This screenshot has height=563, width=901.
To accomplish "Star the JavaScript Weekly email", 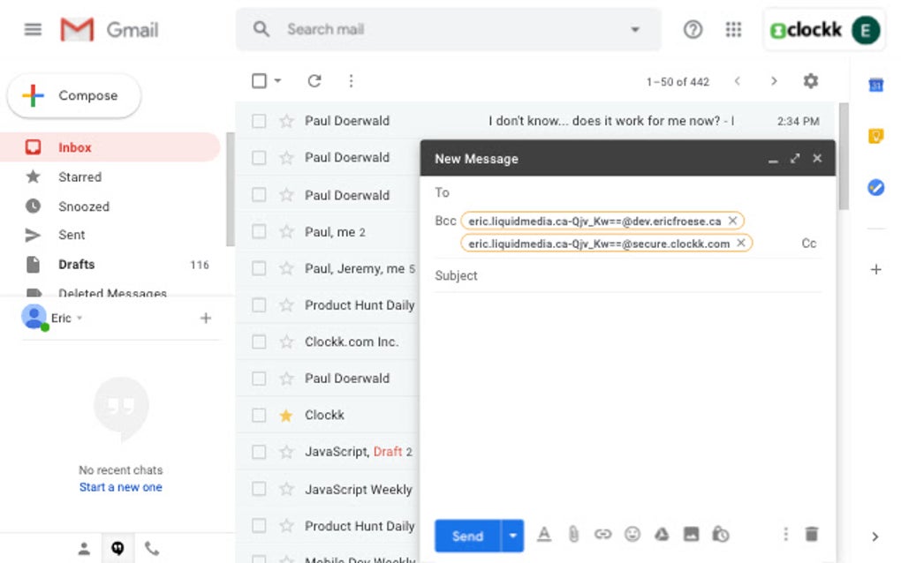I will point(286,489).
